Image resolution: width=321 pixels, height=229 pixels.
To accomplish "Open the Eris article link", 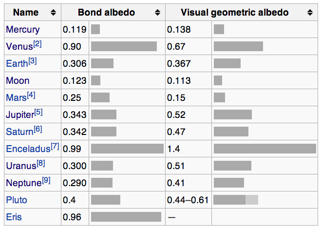I will click(14, 217).
